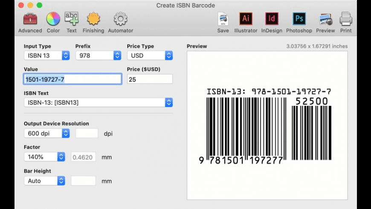Expand the Input Type ISBN 13 dropdown

47,55
